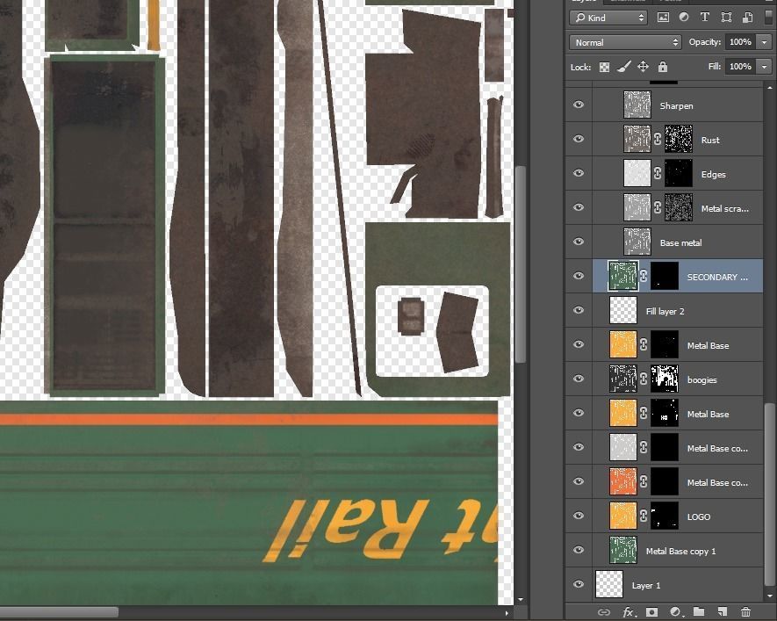Select Layer 1 name

[646, 585]
